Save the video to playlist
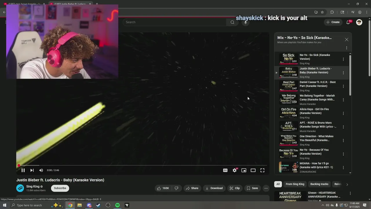371x209 pixels. click(x=252, y=188)
